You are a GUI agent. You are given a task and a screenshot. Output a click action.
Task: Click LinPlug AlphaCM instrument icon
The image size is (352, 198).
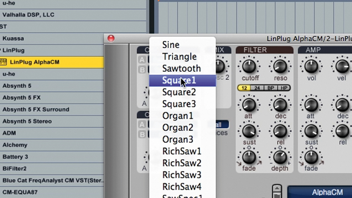(3, 62)
